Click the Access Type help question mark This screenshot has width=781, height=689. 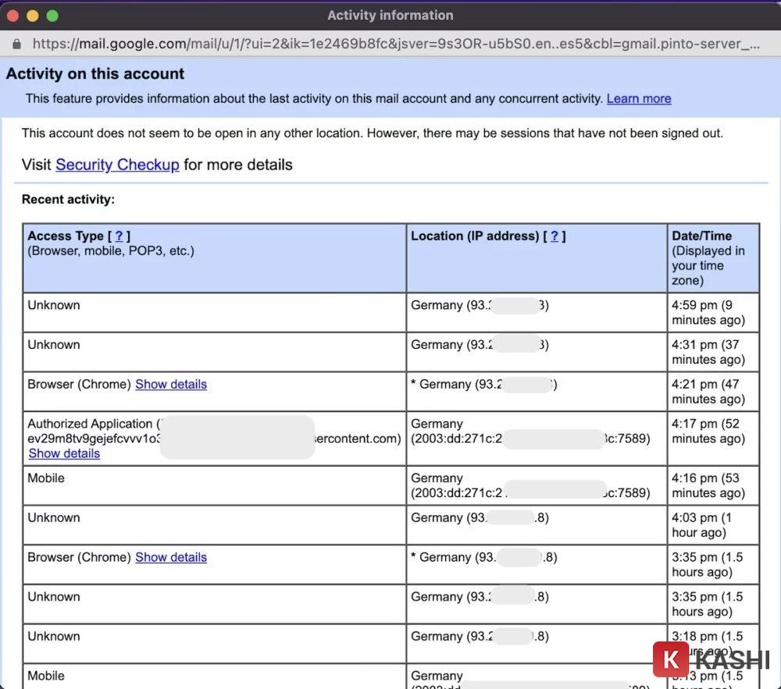pos(119,236)
